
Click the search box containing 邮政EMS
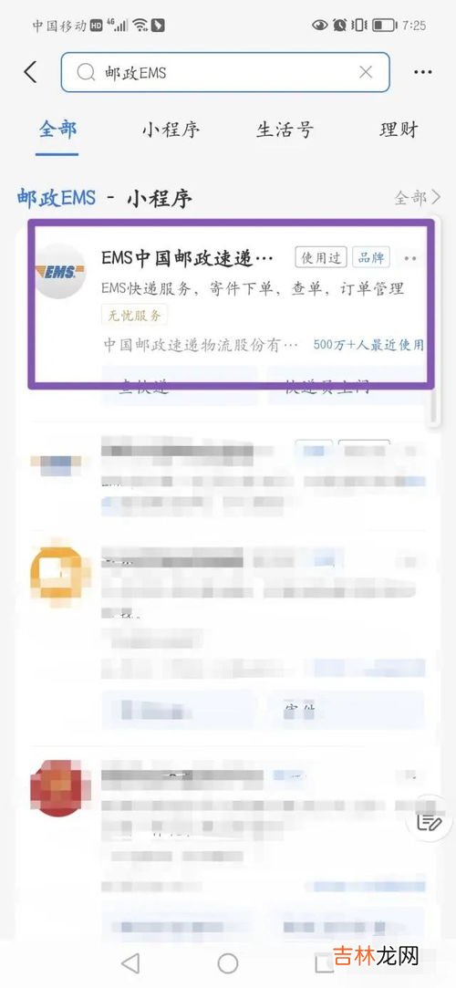225,72
